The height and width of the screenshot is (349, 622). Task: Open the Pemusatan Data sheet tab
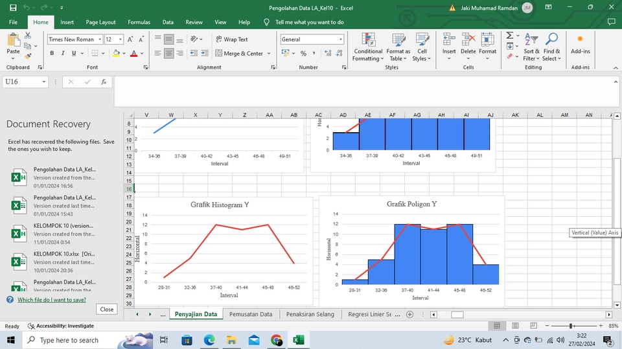click(x=251, y=314)
